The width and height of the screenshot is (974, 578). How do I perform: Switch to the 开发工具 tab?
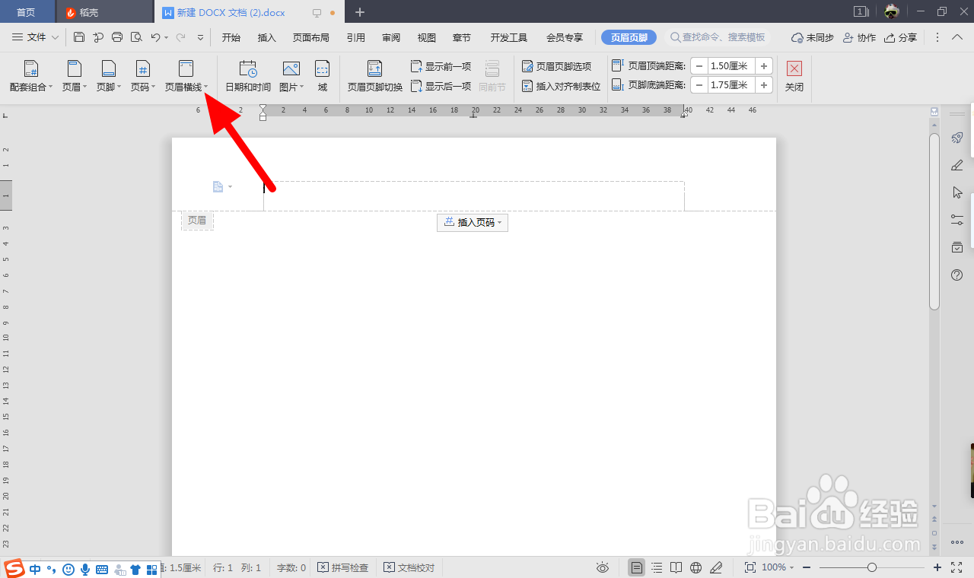(x=509, y=37)
